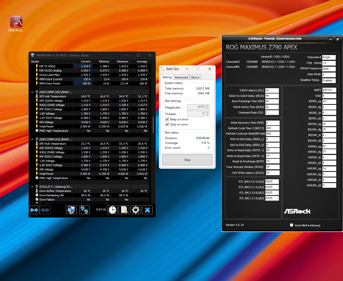Click the Command Rate (CR) value field
343x281 pixels.
click(272, 113)
